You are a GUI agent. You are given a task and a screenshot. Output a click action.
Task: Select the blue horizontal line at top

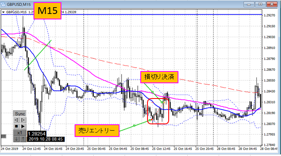click(161, 14)
